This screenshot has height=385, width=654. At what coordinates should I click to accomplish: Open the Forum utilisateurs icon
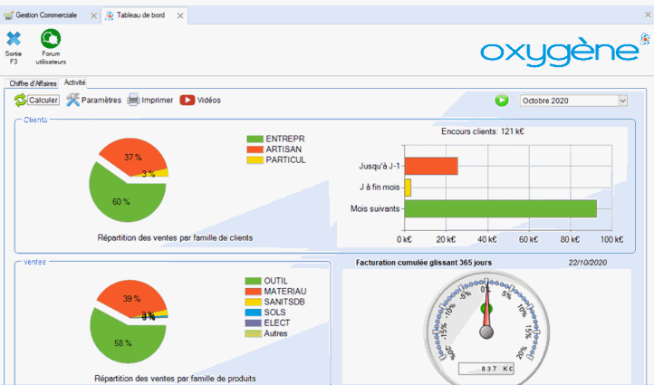click(51, 39)
